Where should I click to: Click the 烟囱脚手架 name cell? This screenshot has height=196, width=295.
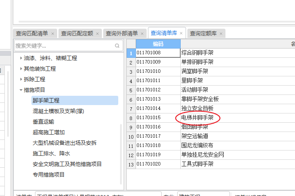click(238, 127)
